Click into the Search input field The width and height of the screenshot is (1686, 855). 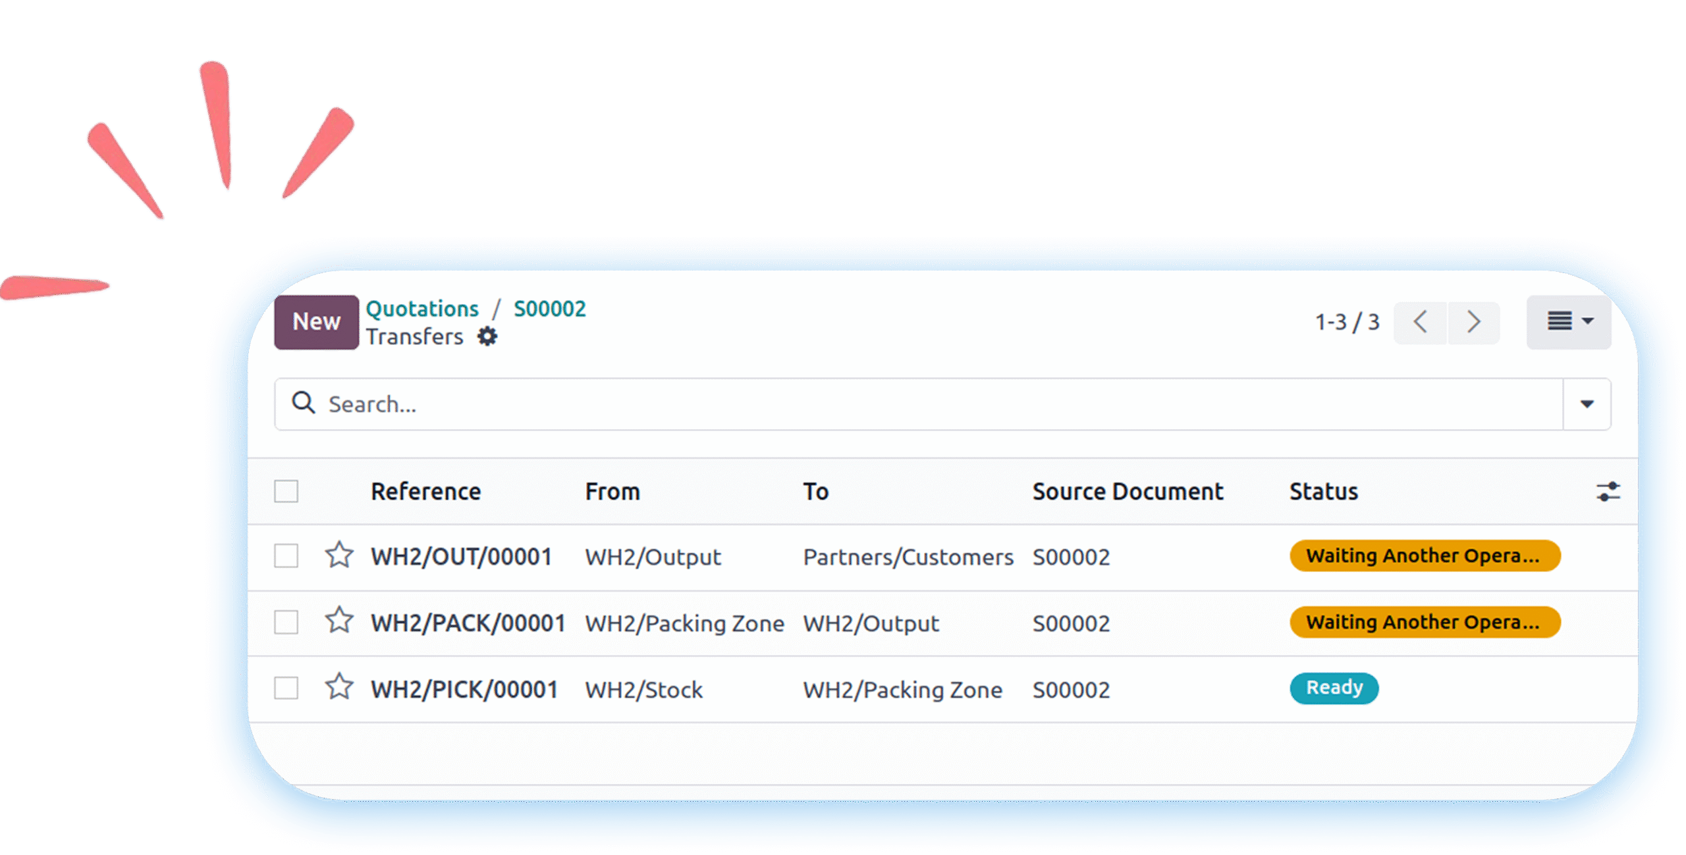point(922,404)
